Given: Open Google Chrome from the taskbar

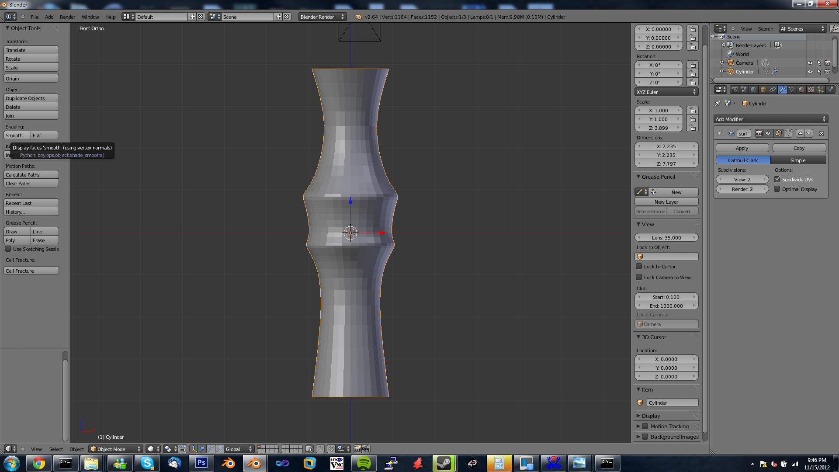Looking at the screenshot, I should [x=38, y=463].
